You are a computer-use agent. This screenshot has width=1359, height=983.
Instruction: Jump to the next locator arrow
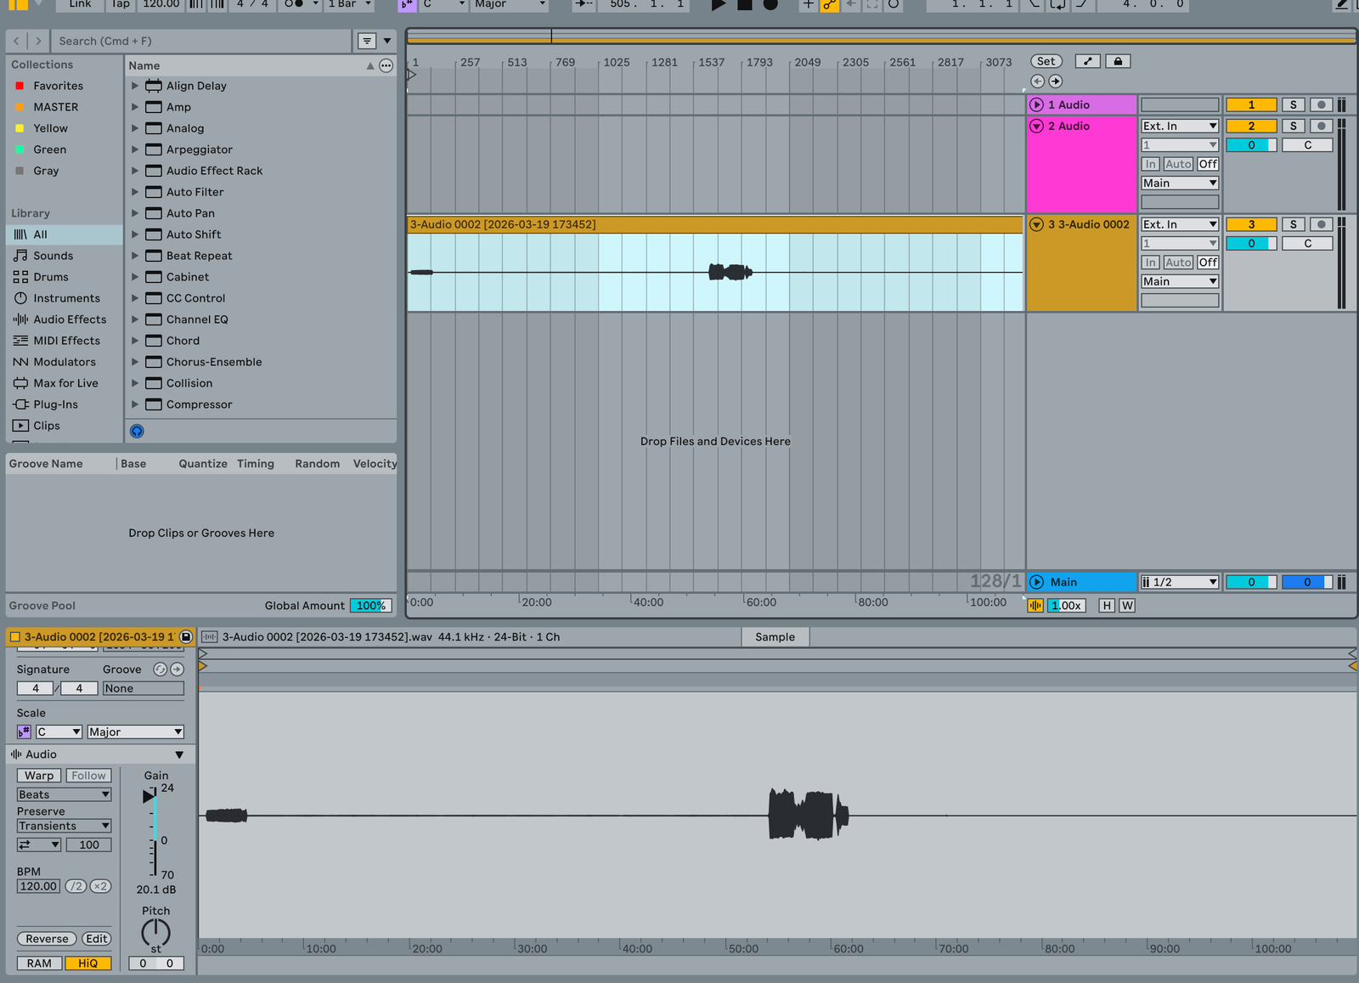coord(1056,82)
